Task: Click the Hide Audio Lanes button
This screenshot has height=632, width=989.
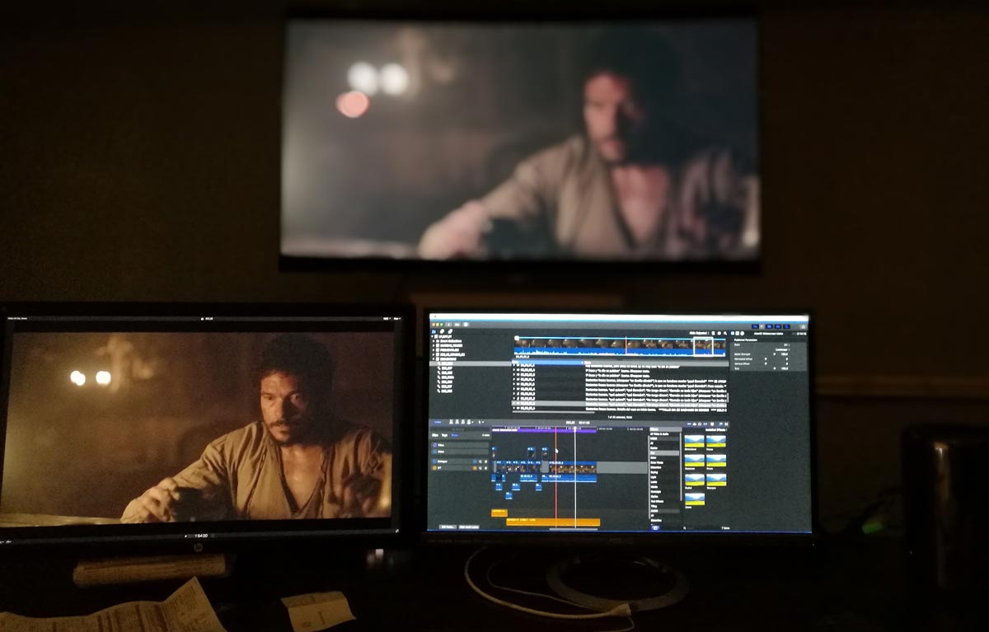Action: pos(469,527)
